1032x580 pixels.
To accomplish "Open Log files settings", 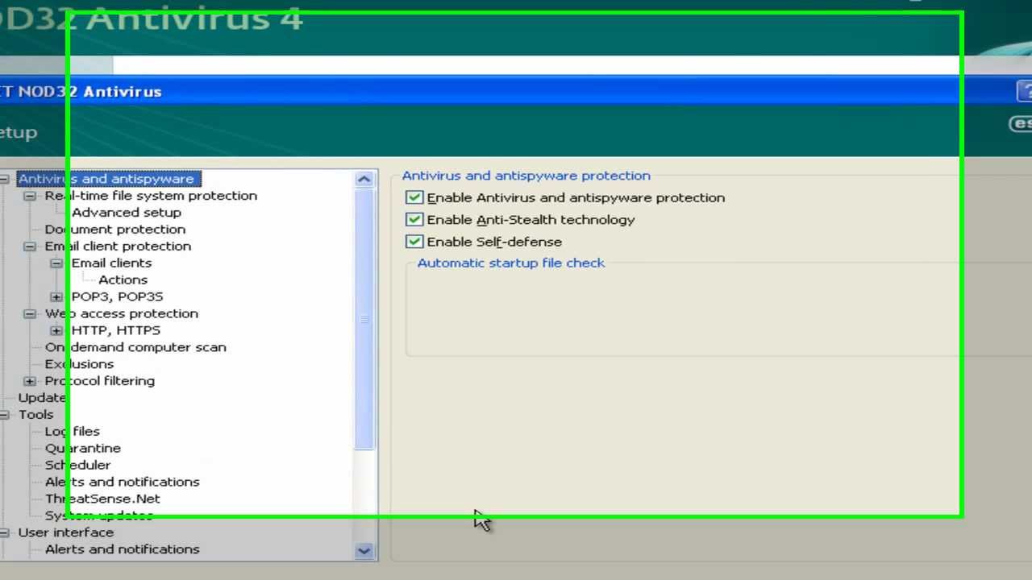I will (x=72, y=432).
